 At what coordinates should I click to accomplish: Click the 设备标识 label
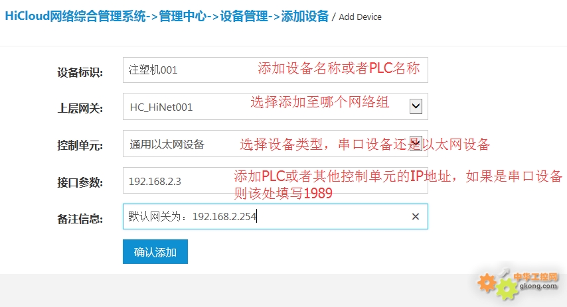point(80,72)
